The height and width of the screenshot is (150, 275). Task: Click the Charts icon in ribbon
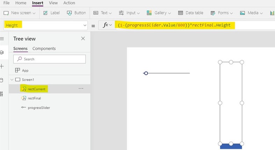pyautogui.click(x=272, y=13)
